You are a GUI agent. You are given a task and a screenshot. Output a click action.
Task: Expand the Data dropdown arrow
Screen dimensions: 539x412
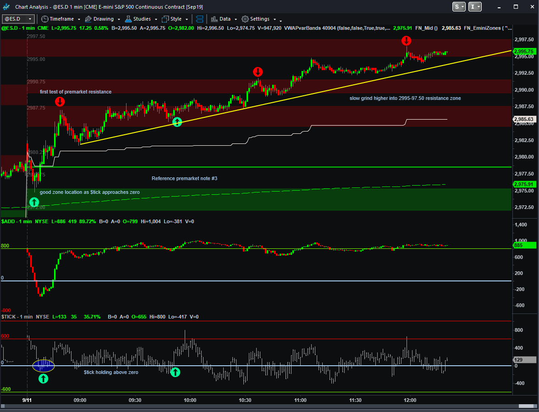(x=236, y=19)
